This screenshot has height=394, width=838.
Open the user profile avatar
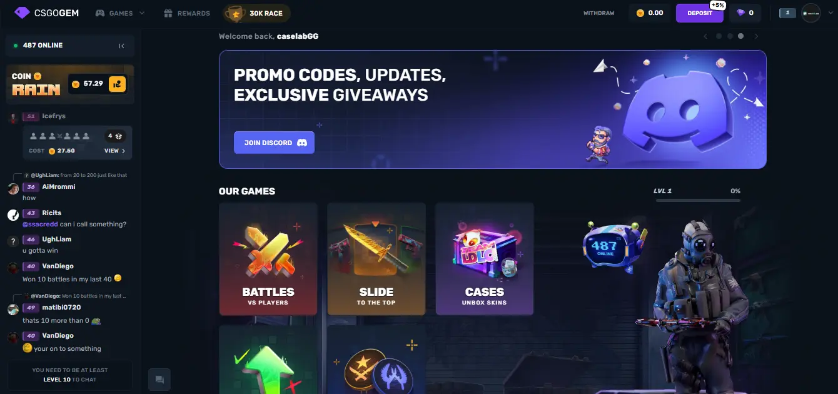[810, 13]
